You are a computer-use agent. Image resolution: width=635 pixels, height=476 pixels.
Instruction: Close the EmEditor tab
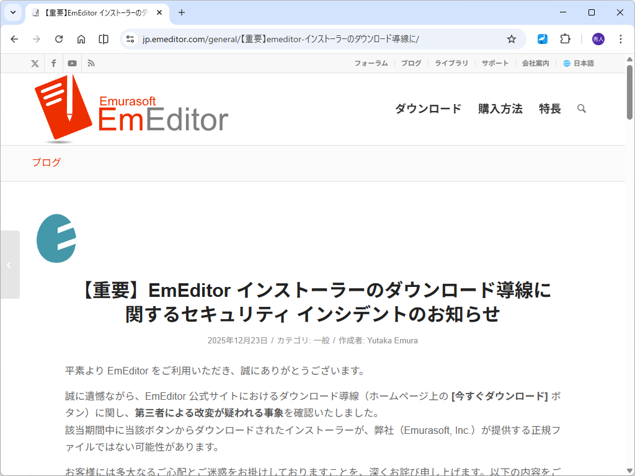click(159, 12)
